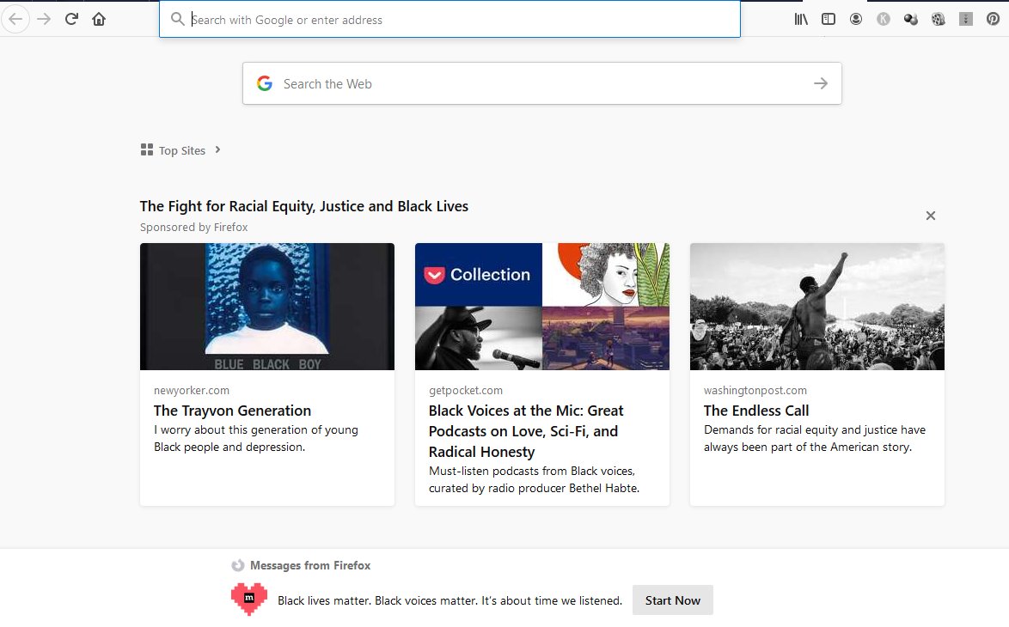The width and height of the screenshot is (1009, 627).
Task: Click the Forward navigation arrow
Action: [x=44, y=19]
